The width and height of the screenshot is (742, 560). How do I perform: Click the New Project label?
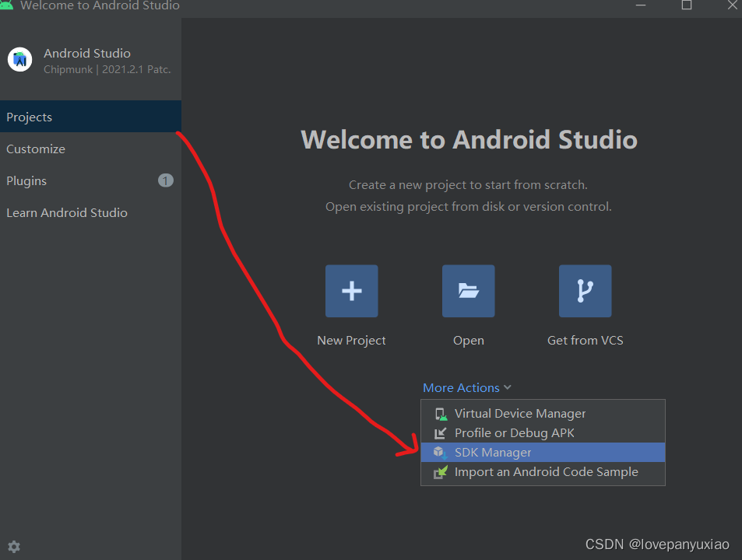[x=352, y=340]
